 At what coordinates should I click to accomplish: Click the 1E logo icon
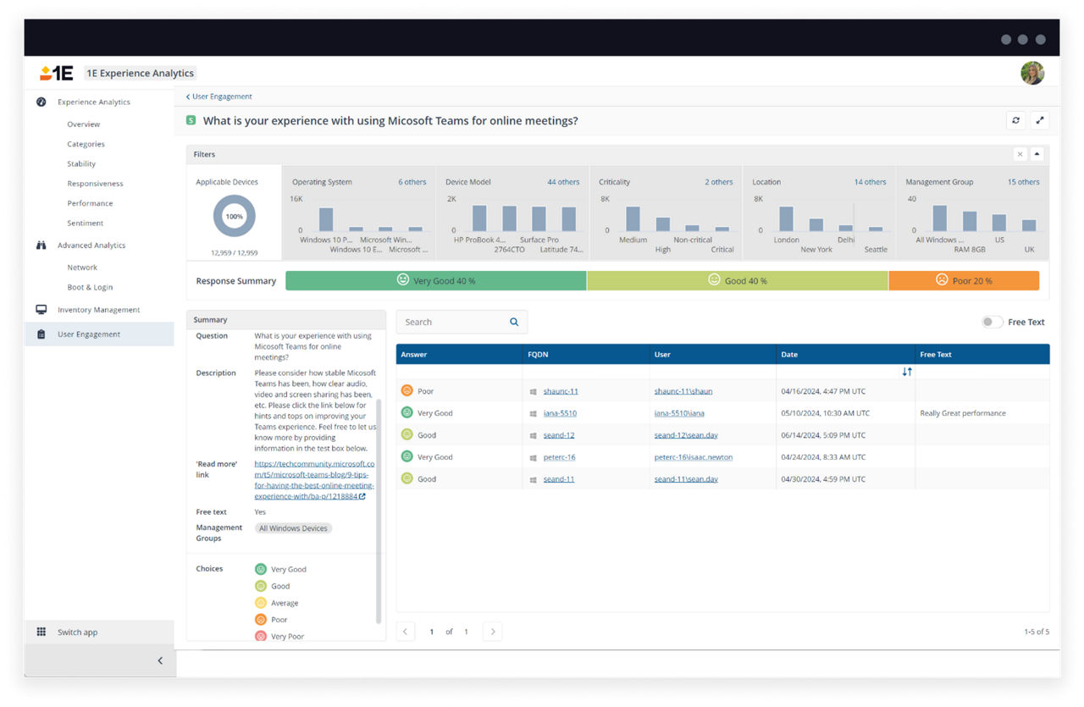(57, 73)
